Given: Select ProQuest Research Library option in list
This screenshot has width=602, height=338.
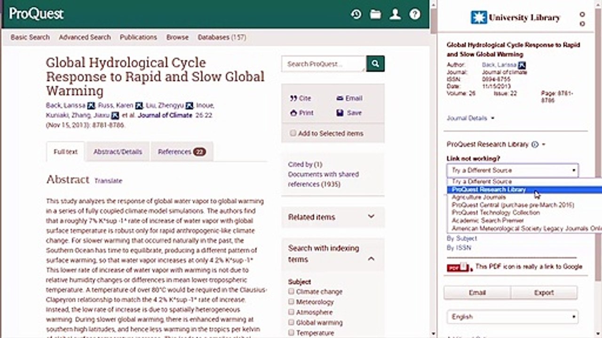Looking at the screenshot, I should click(524, 190).
